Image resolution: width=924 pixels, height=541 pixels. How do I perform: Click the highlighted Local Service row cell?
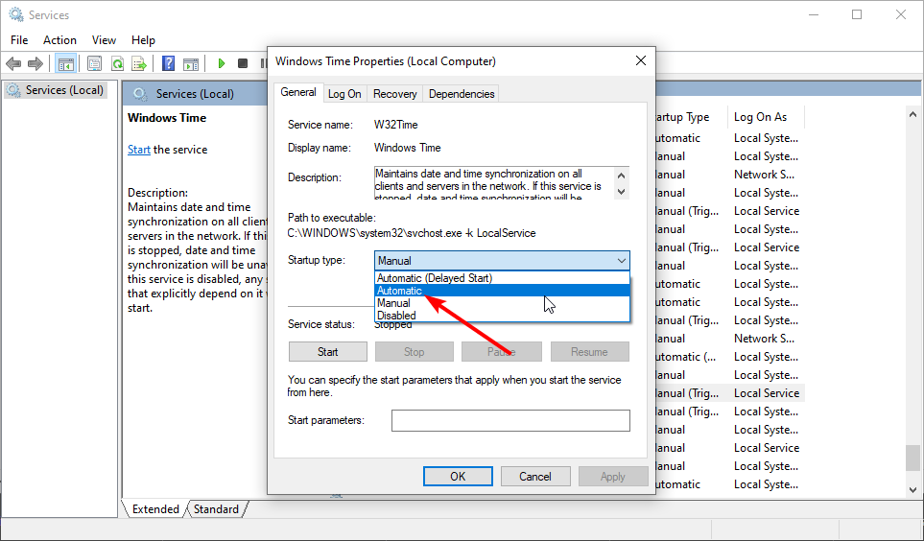click(767, 393)
